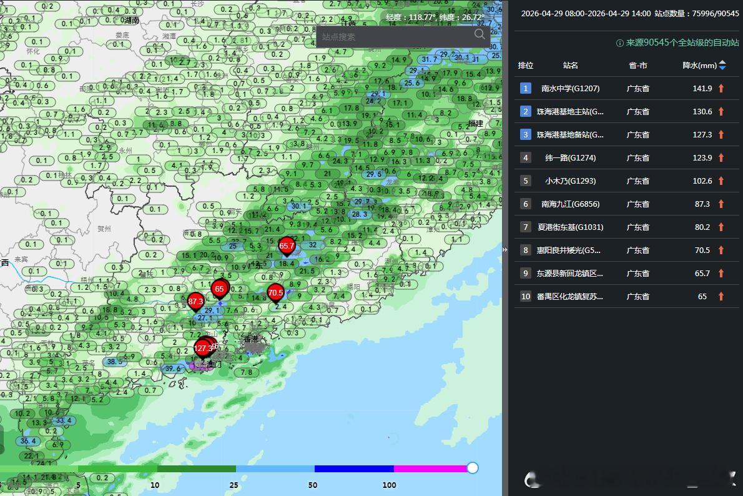Select station 惠阳良井矮光 in the list

click(x=569, y=250)
